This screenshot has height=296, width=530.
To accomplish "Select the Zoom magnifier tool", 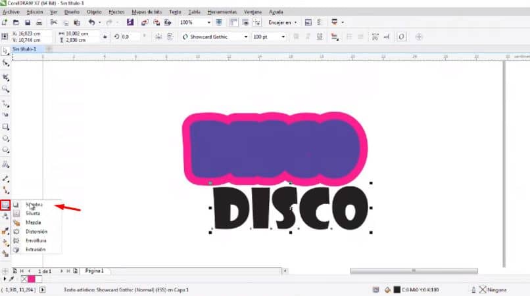I will (5, 88).
